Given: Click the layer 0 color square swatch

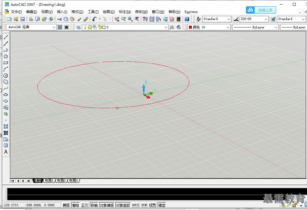Looking at the screenshot, I should pos(104,27).
